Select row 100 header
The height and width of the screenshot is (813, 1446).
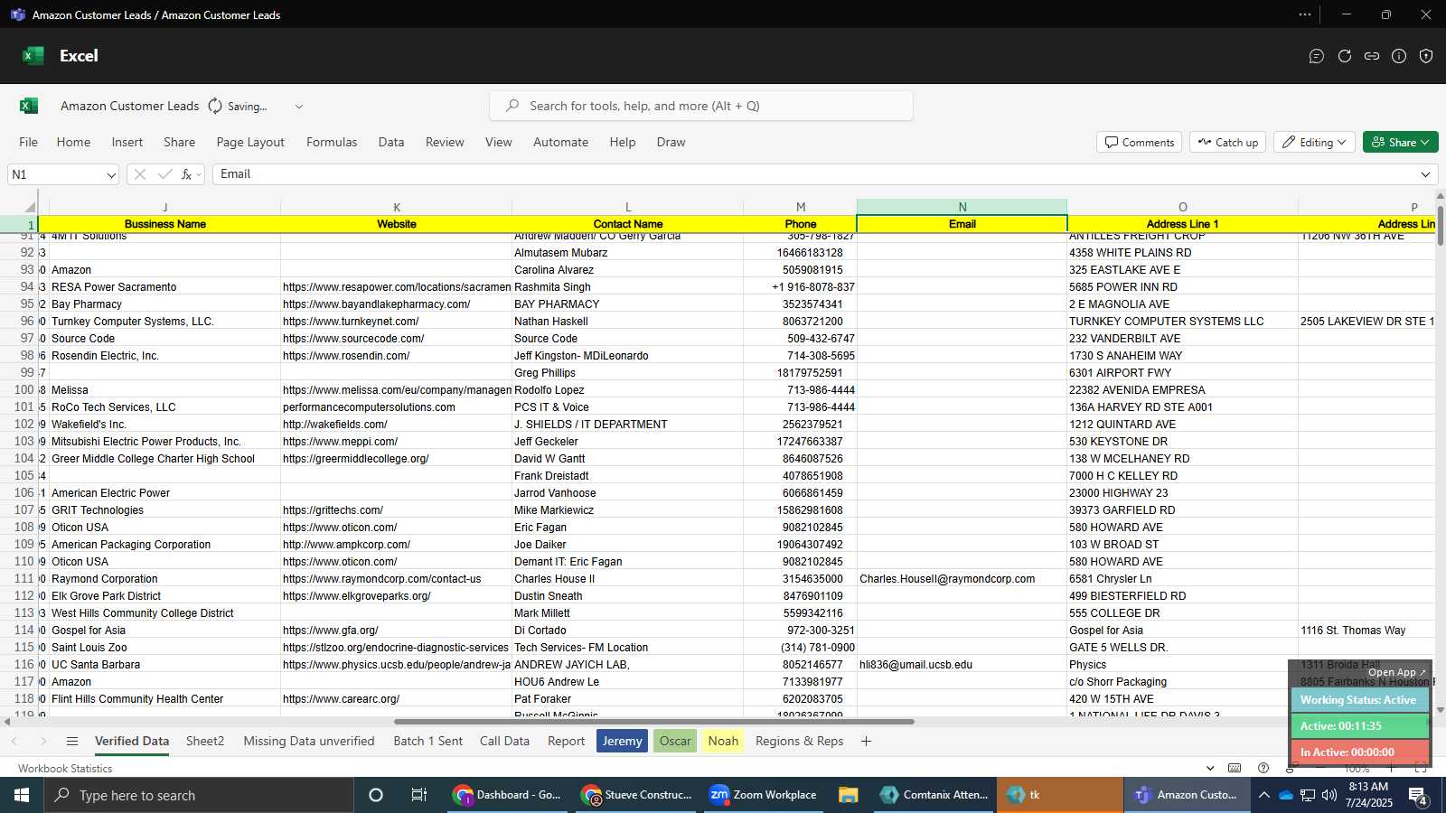click(x=24, y=390)
